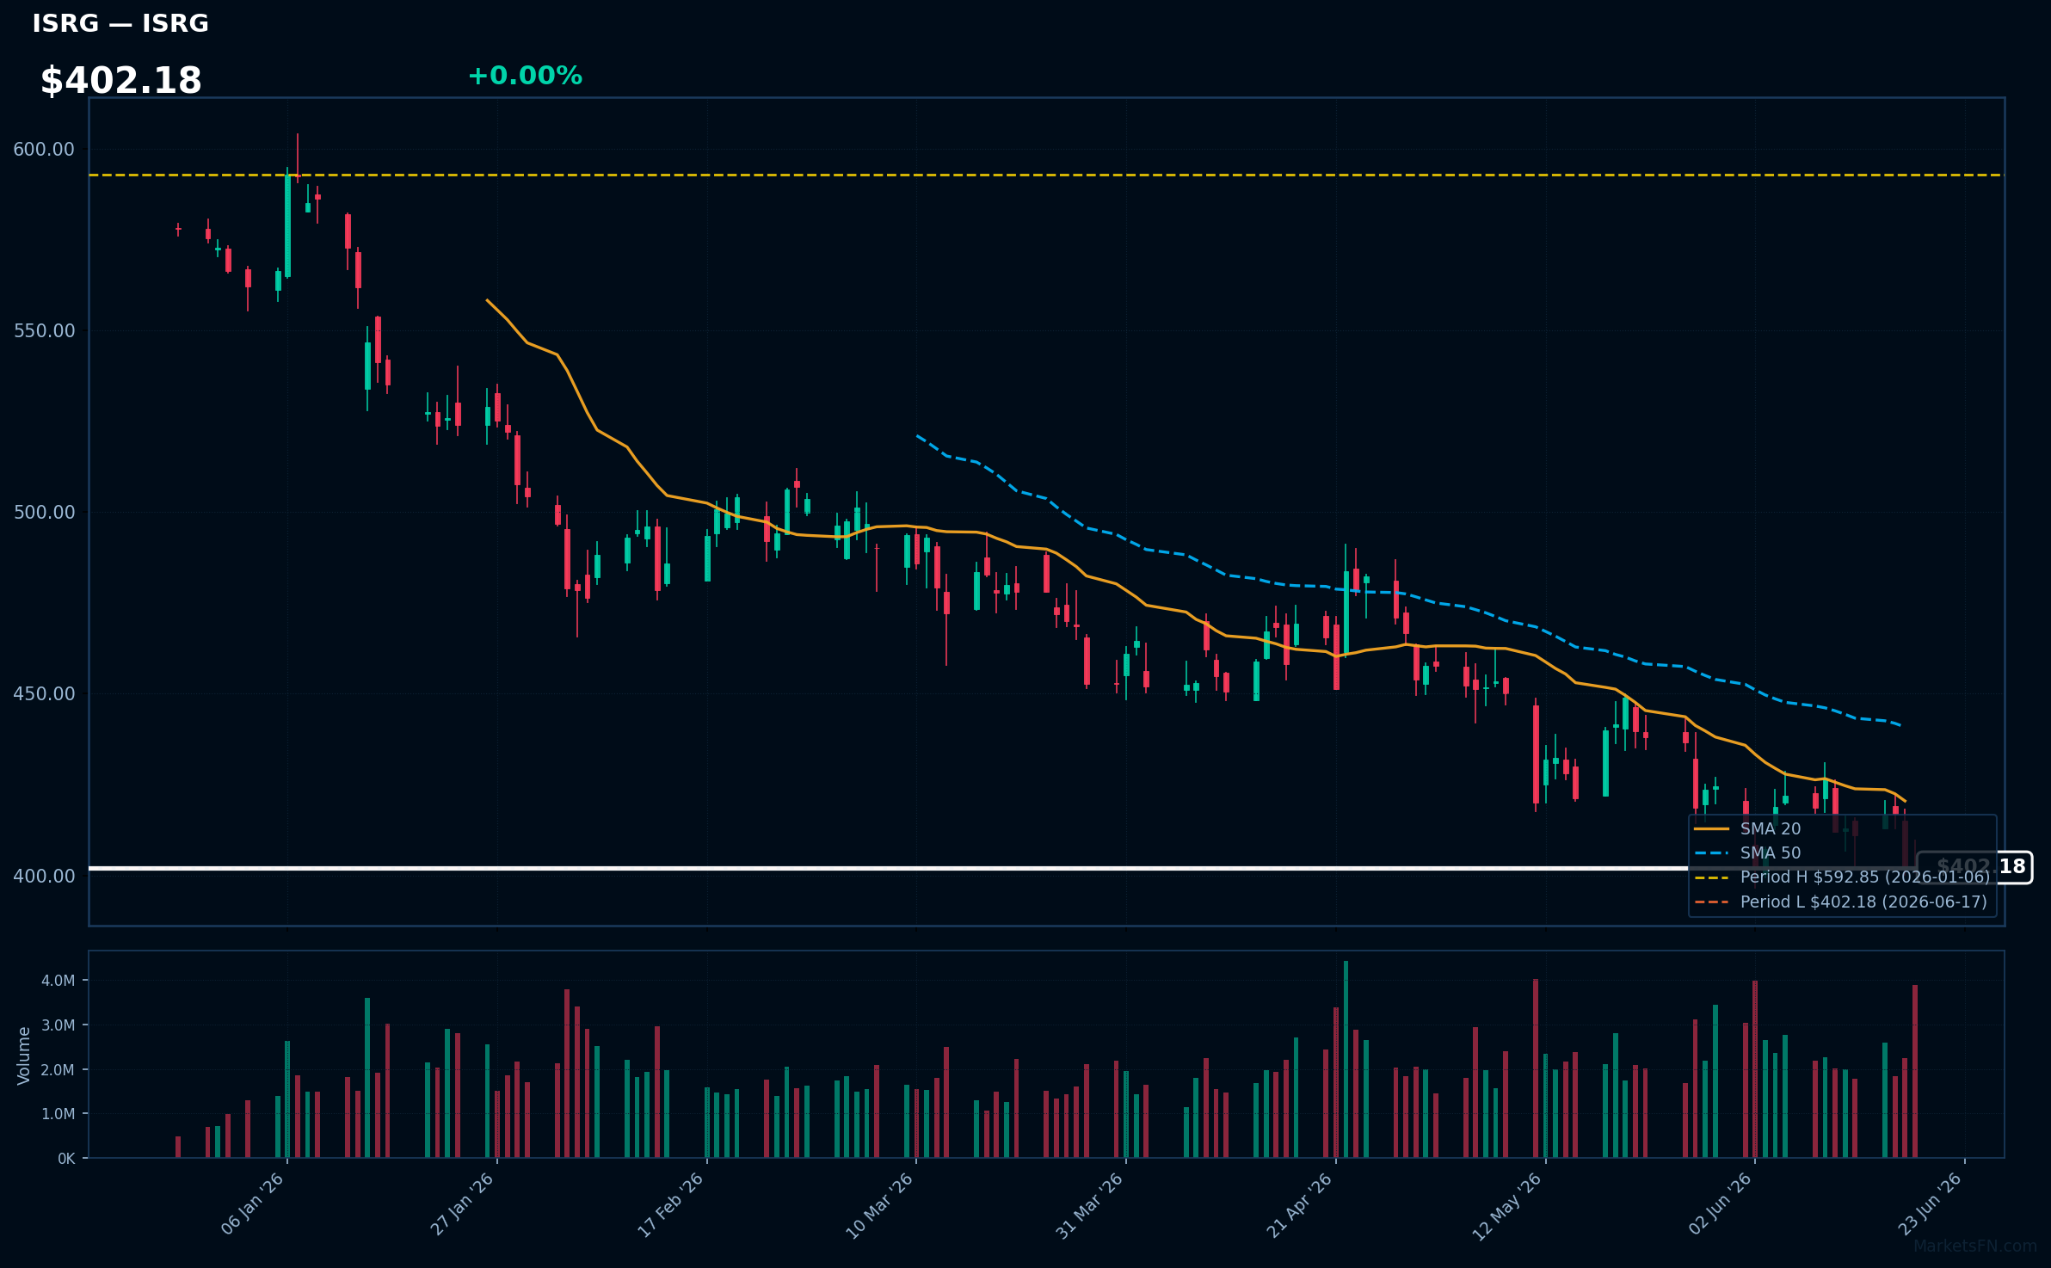The height and width of the screenshot is (1268, 2051).
Task: Select the 400.00 price axis label
Action: tap(44, 876)
